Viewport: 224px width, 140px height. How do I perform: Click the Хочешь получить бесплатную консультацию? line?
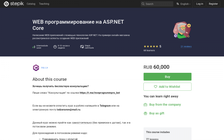(60, 86)
